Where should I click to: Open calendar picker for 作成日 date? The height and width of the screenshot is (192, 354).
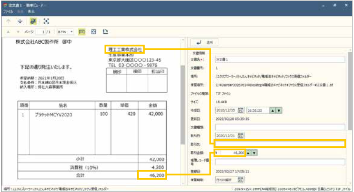(241, 110)
